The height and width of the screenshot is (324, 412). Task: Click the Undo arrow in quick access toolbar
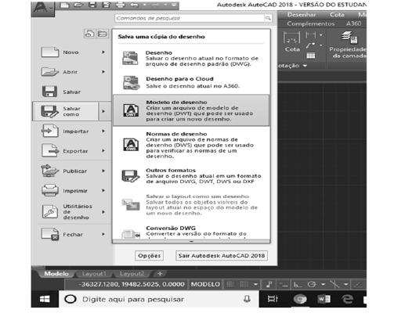134,5
